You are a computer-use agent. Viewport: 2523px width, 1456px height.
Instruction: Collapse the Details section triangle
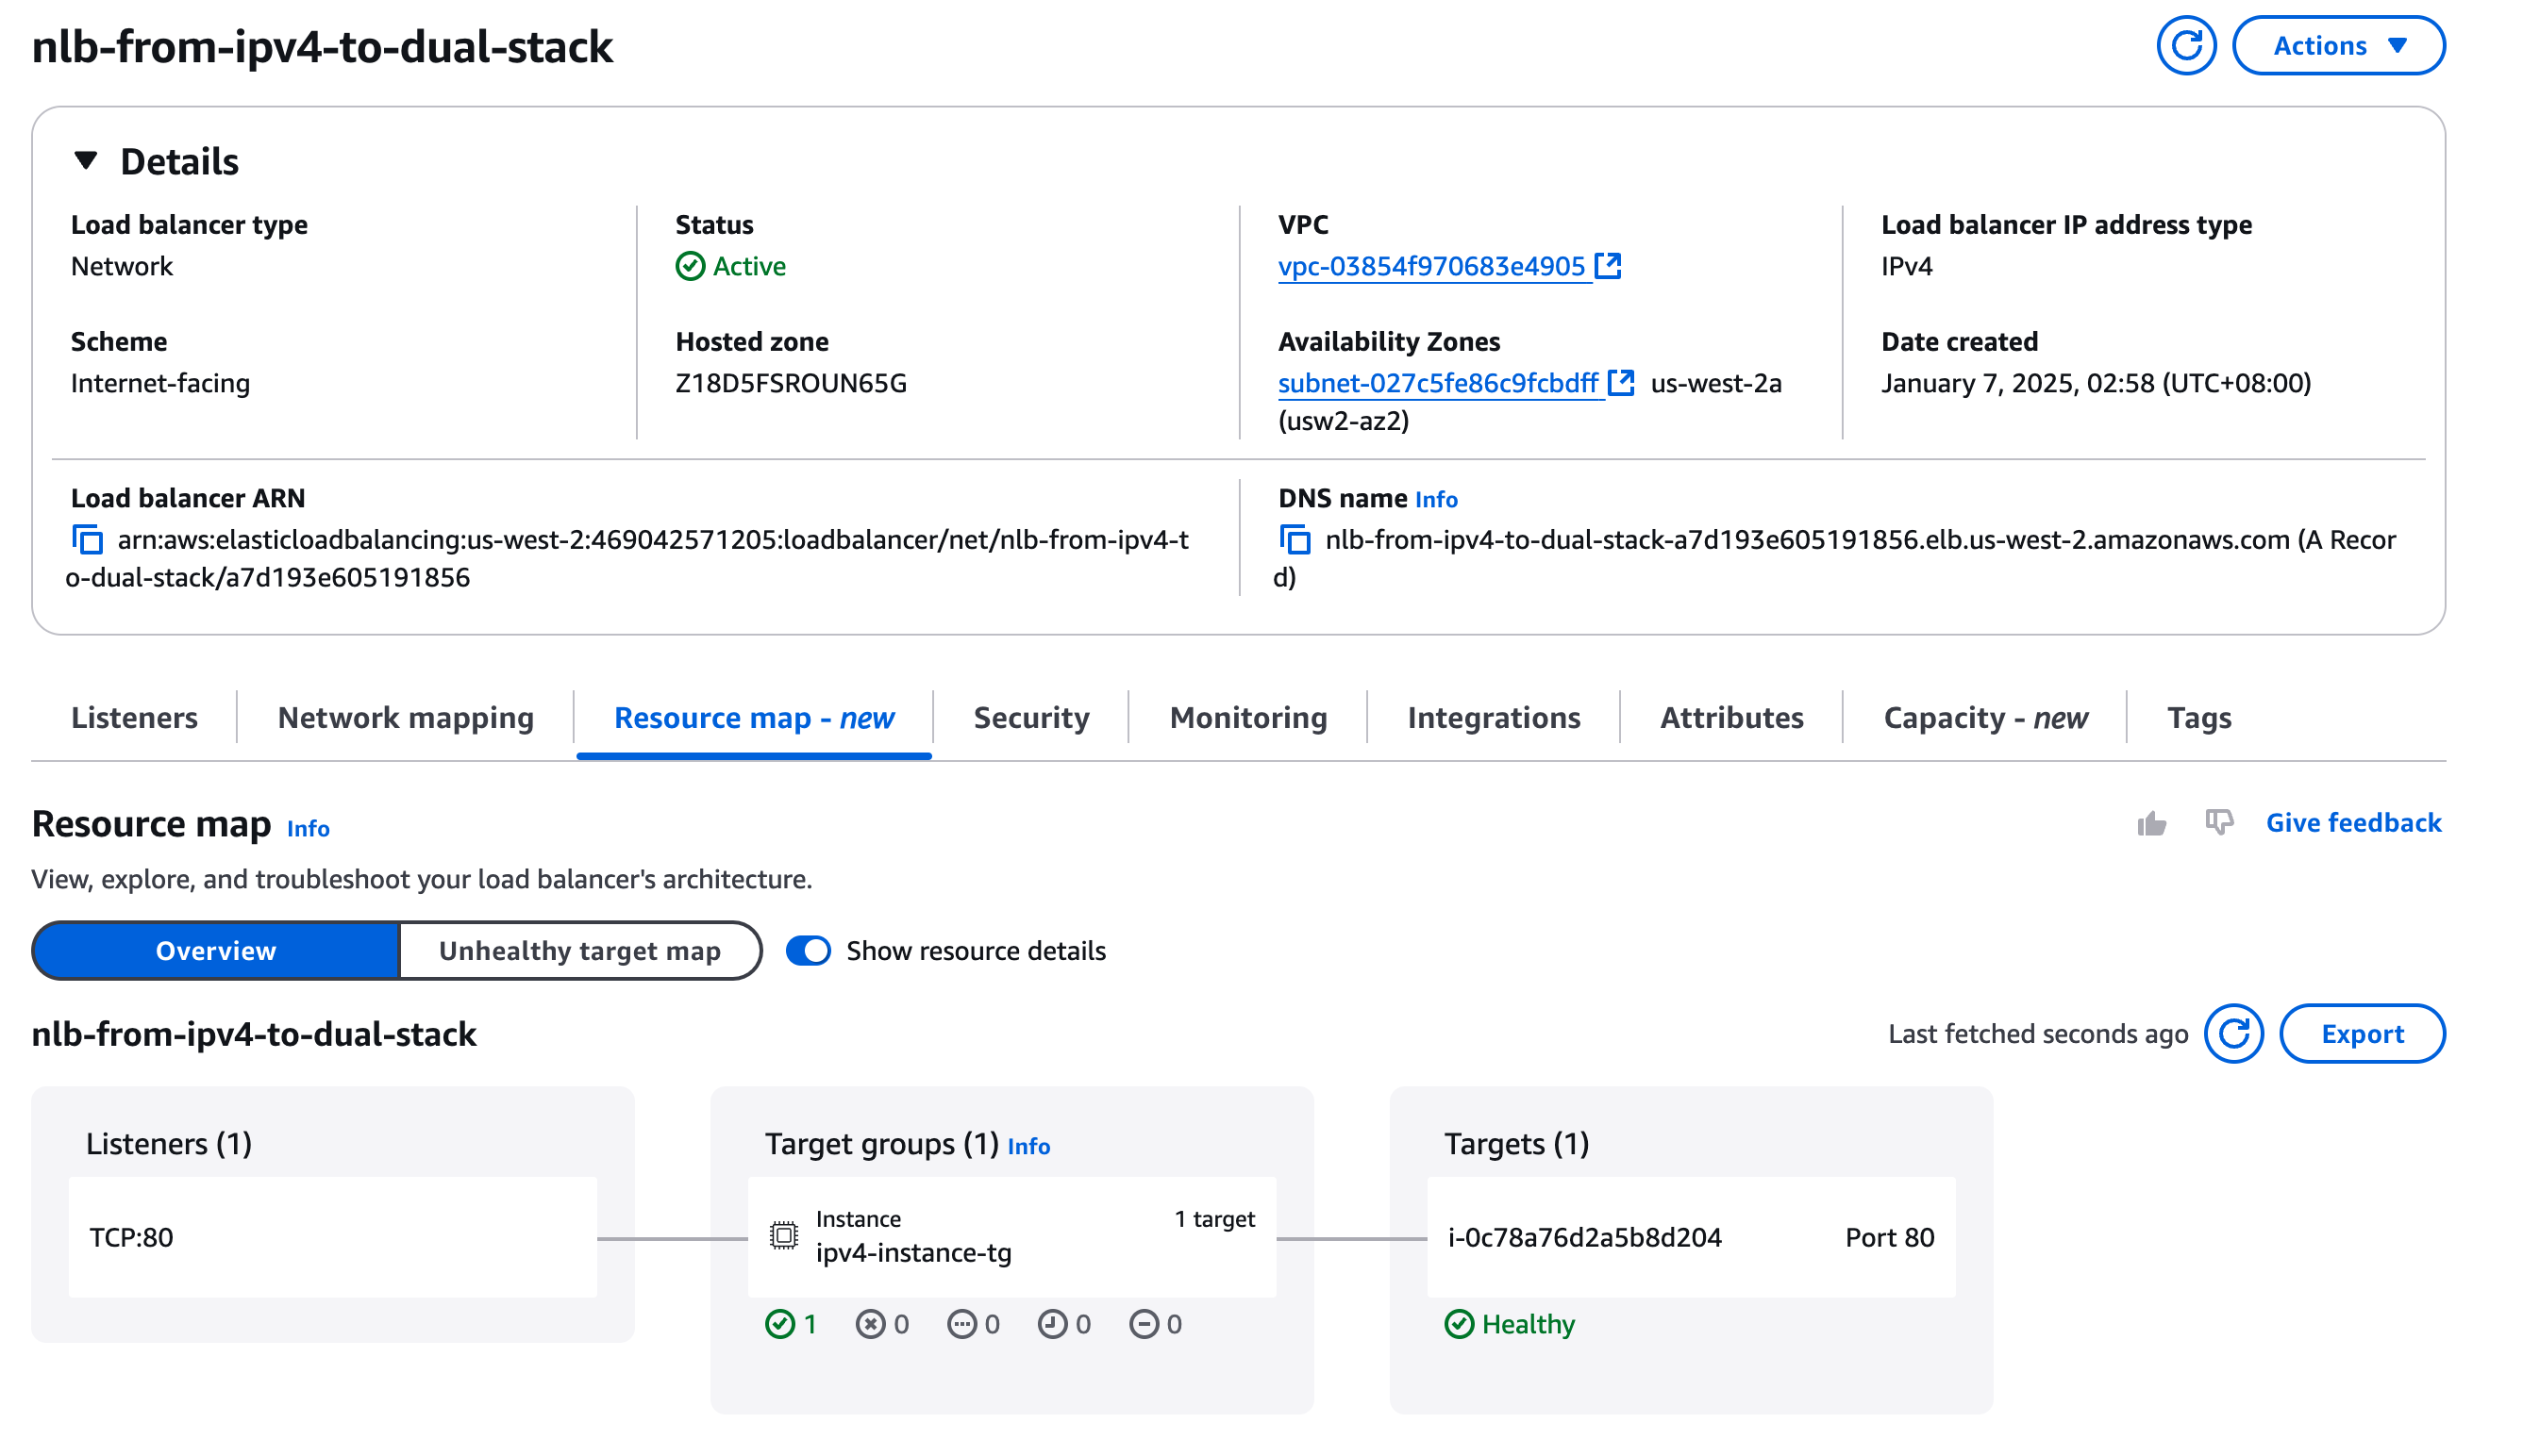(x=86, y=161)
